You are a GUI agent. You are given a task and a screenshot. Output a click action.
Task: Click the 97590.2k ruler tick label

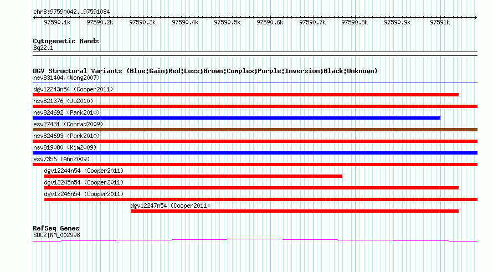100,22
